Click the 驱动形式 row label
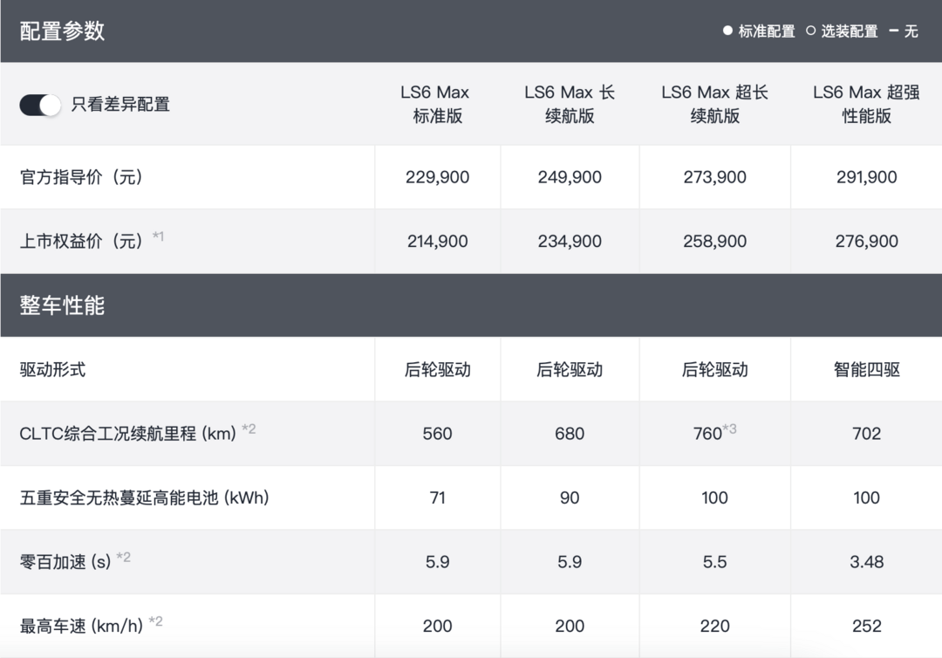This screenshot has height=658, width=942. coord(52,369)
